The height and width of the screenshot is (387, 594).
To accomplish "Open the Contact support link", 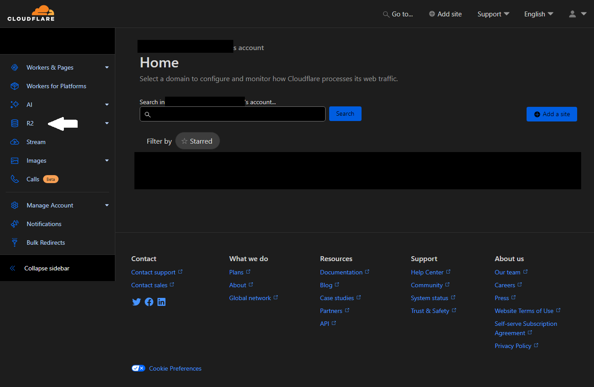I will 153,272.
